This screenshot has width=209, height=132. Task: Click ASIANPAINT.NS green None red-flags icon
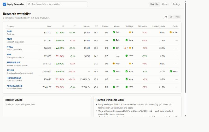(x=126, y=87)
